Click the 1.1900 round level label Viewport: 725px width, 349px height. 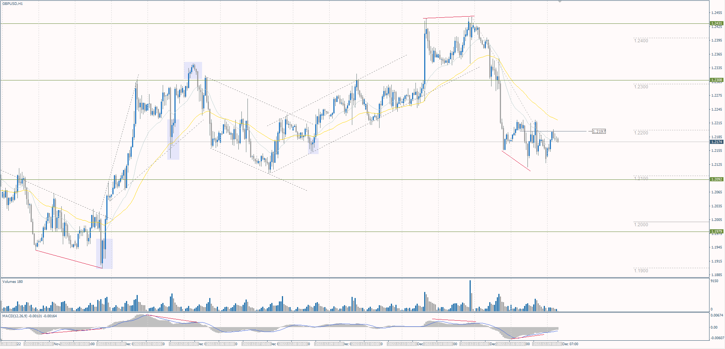641,271
